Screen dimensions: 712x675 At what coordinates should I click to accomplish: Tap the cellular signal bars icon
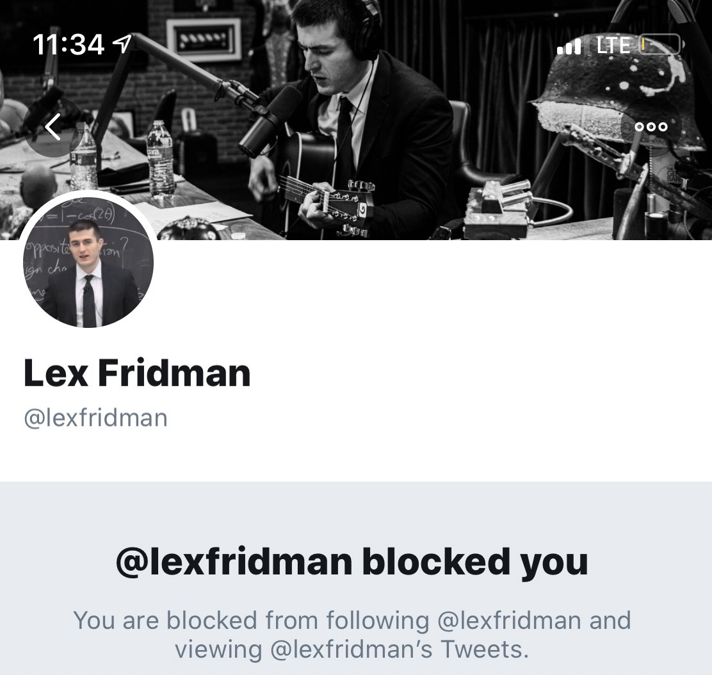pos(569,46)
